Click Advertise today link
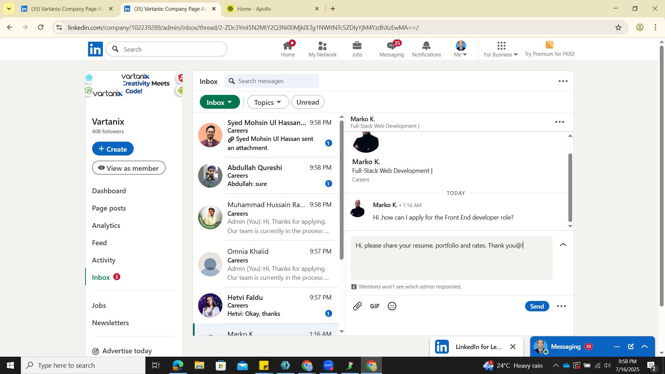The image size is (665, 374). point(122,351)
